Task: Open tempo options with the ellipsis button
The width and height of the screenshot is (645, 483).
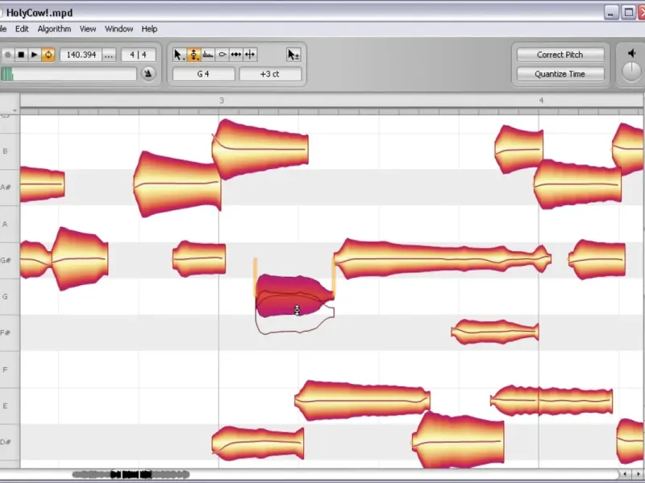Action: 109,55
